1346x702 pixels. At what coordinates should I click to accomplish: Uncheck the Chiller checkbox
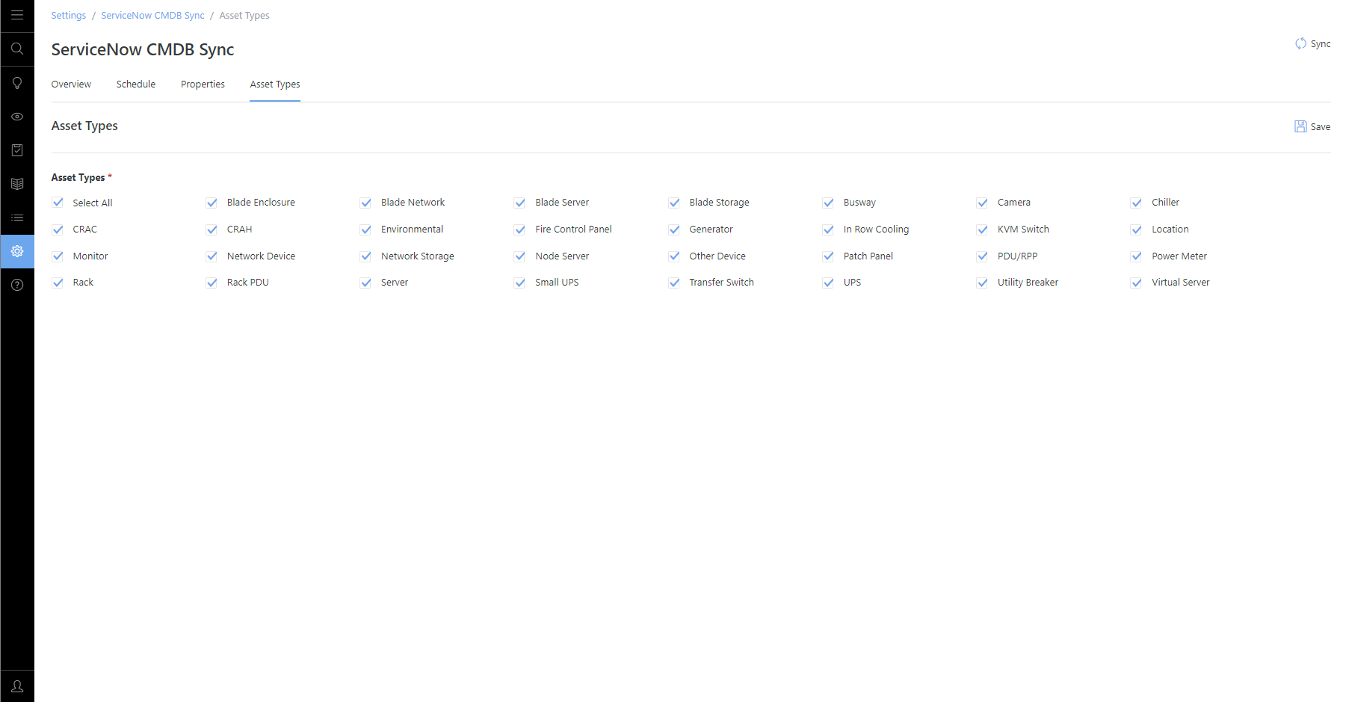[1136, 203]
